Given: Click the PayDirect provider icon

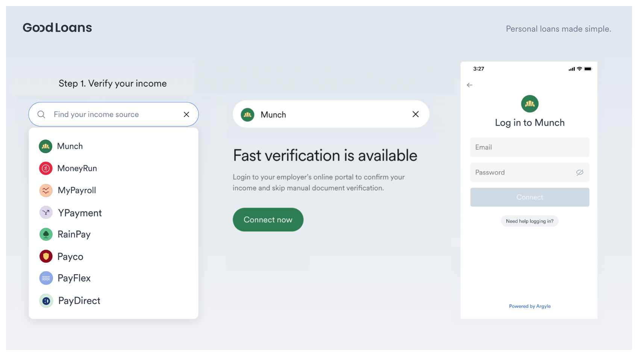Looking at the screenshot, I should click(45, 300).
